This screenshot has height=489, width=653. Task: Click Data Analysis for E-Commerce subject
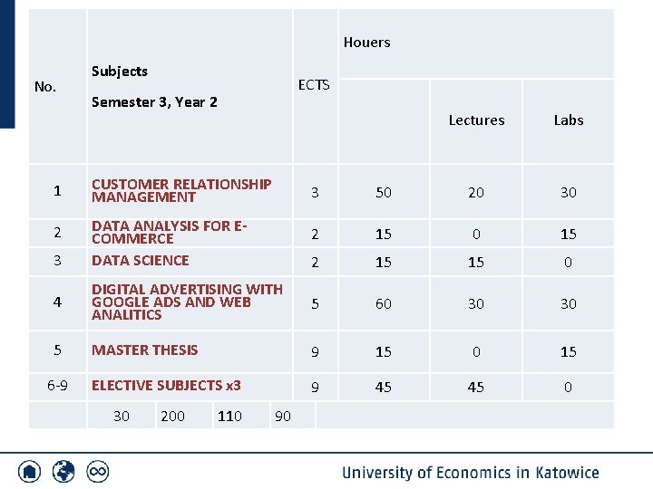(x=169, y=232)
